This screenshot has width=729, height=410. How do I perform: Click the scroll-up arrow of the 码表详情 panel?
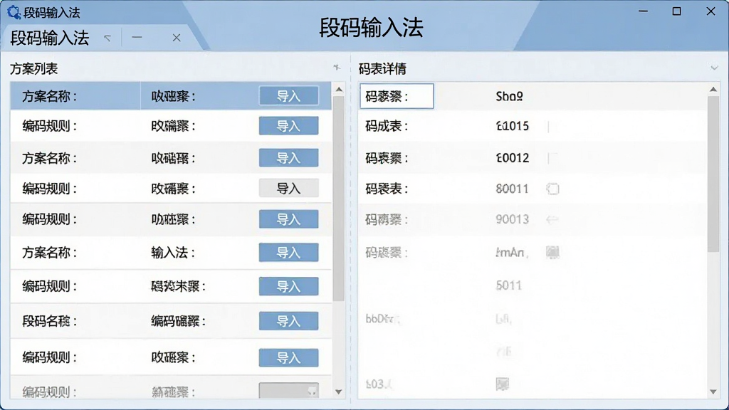click(x=713, y=89)
